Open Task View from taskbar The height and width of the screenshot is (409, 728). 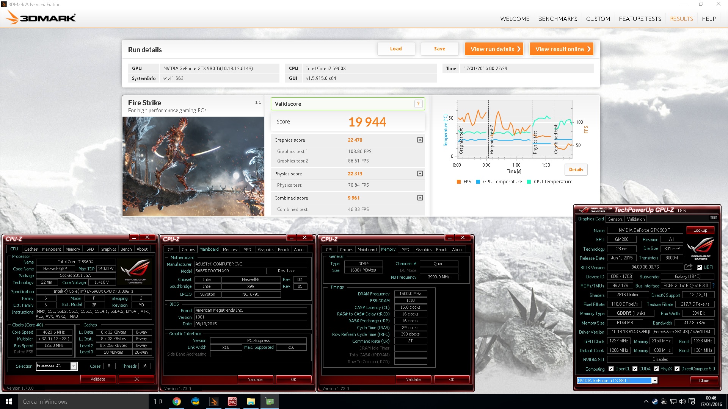(158, 401)
